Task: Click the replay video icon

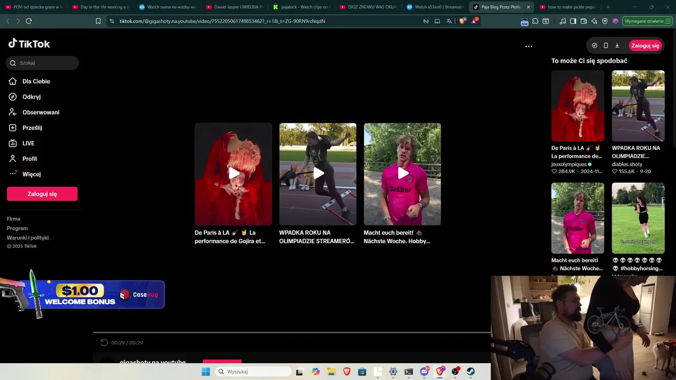Action: click(104, 343)
